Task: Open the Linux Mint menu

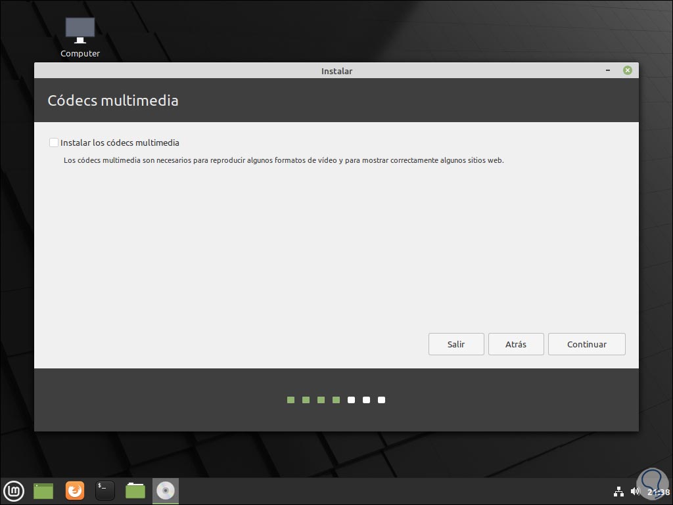Action: click(x=14, y=491)
